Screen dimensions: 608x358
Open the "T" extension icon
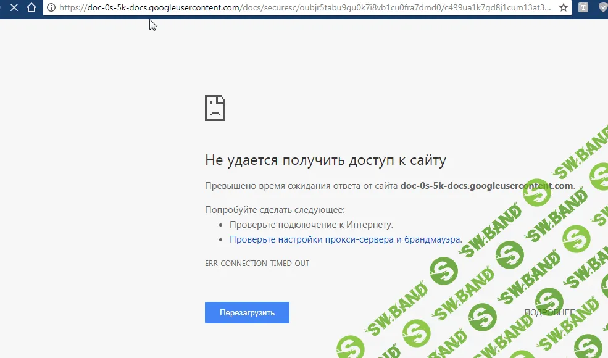583,9
